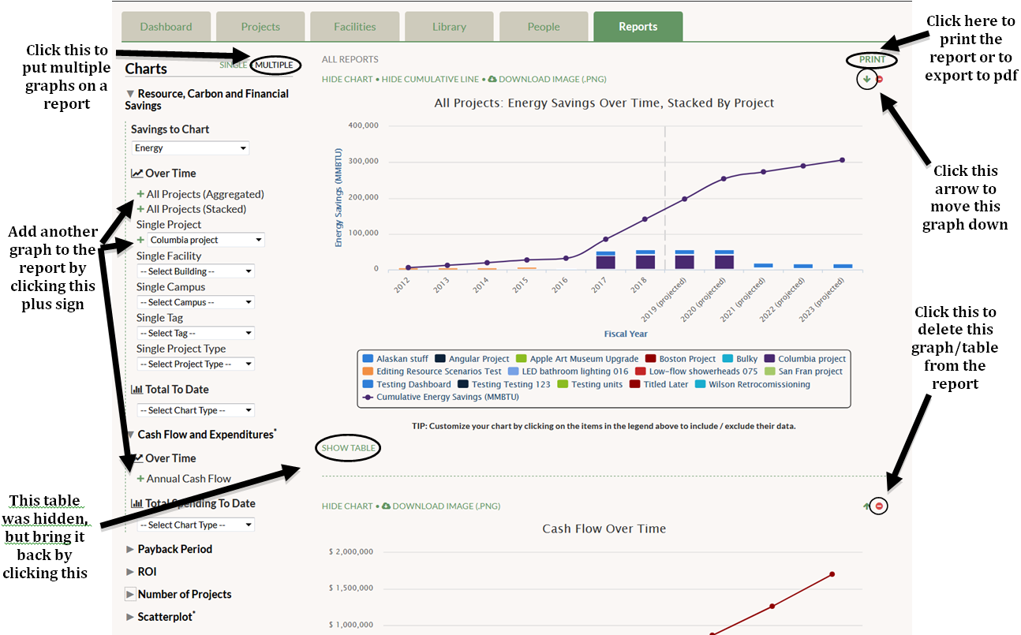Image resolution: width=1021 pixels, height=635 pixels.
Task: Click cloud download icon above Cash Flow chart
Action: (x=387, y=506)
